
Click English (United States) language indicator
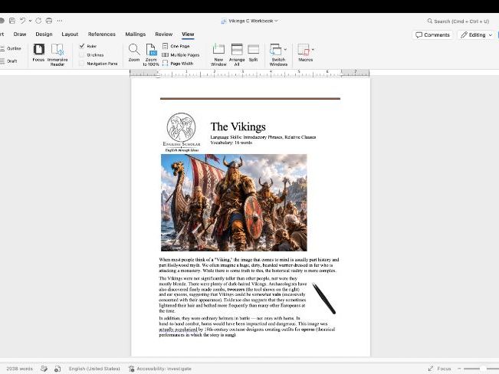[x=94, y=369]
